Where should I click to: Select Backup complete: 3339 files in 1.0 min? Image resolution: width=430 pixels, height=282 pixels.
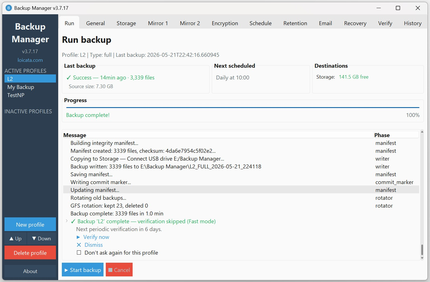coord(241,213)
